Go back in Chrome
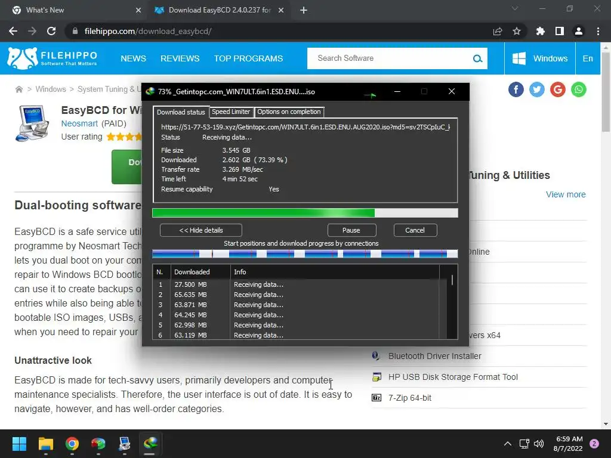 13,31
